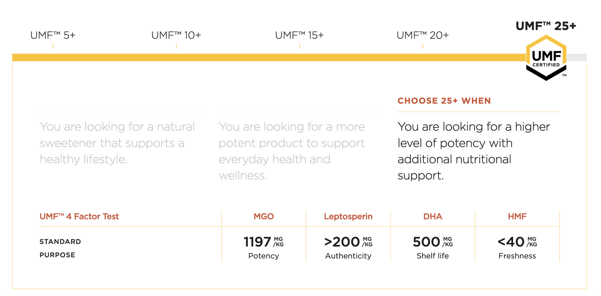Select the UMF 5+ grade label
The height and width of the screenshot is (296, 601).
click(x=53, y=35)
